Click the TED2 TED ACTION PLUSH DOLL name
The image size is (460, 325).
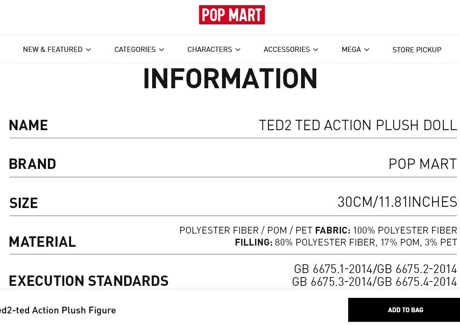tap(358, 125)
